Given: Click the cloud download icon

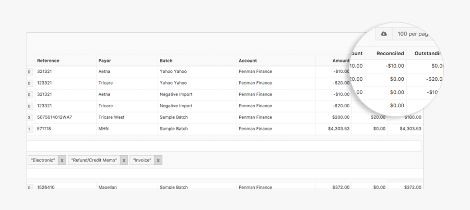Looking at the screenshot, I should pos(384,34).
